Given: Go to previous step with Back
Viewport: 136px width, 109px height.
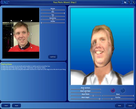Looking at the screenshot, I should click(x=6, y=106).
